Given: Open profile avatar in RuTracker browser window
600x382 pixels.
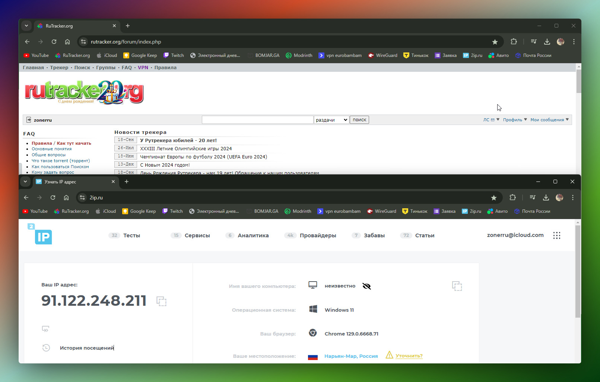Looking at the screenshot, I should 561,42.
